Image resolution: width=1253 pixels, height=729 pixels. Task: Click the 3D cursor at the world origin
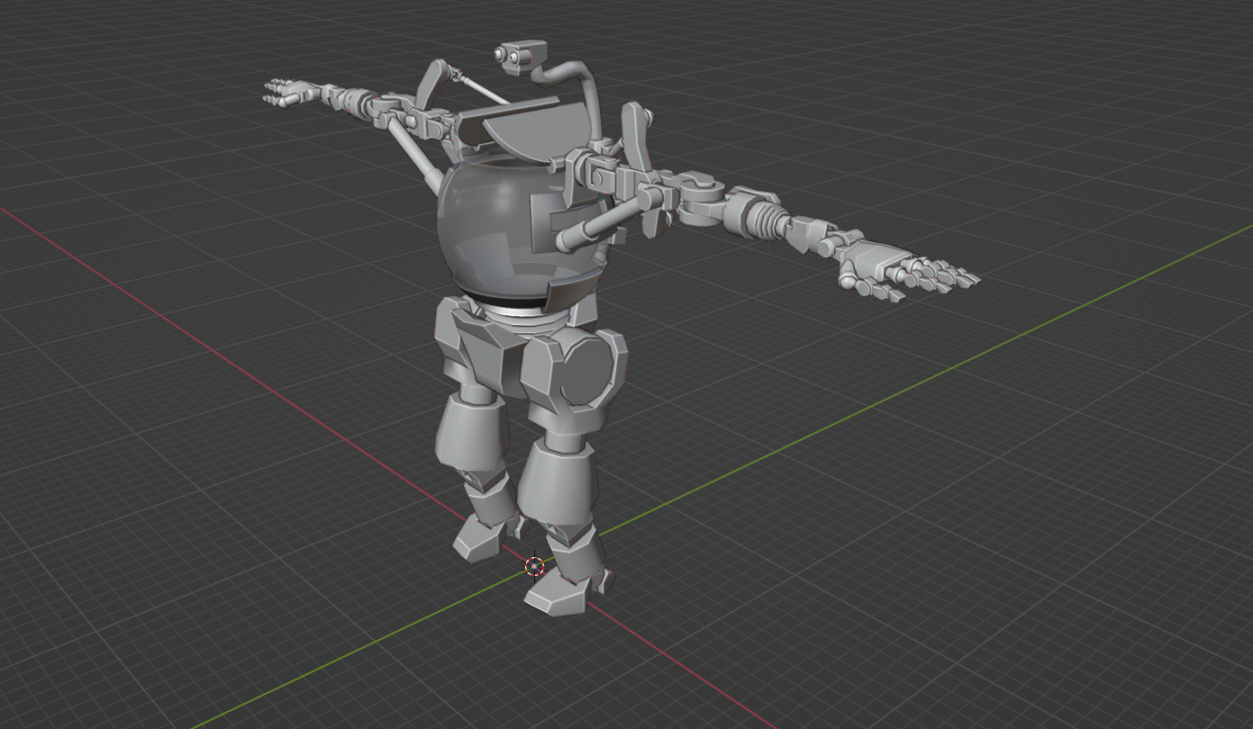pos(534,566)
